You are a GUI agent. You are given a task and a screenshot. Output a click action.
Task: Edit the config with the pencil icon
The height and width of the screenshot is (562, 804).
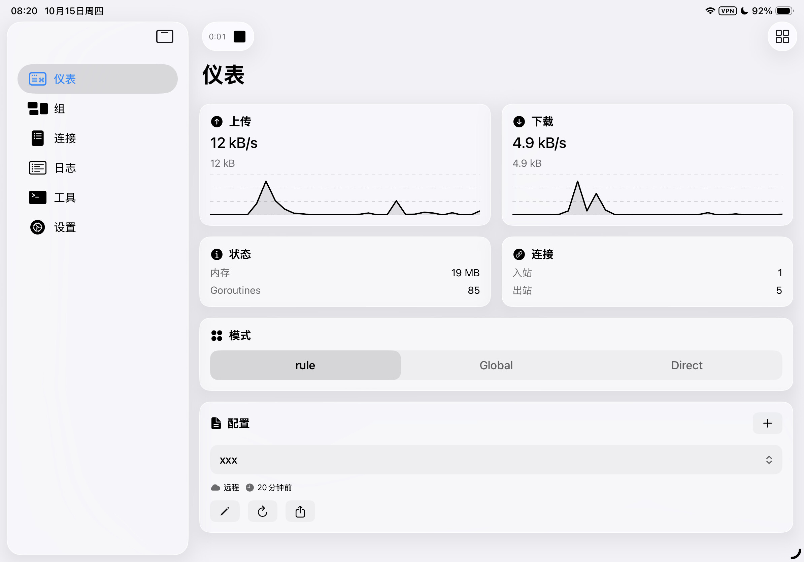225,511
